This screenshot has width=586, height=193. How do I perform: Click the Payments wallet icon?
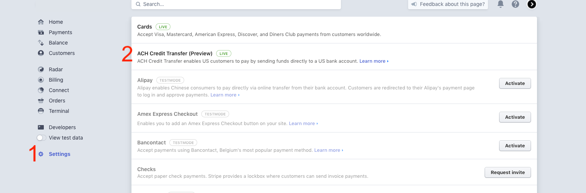41,32
